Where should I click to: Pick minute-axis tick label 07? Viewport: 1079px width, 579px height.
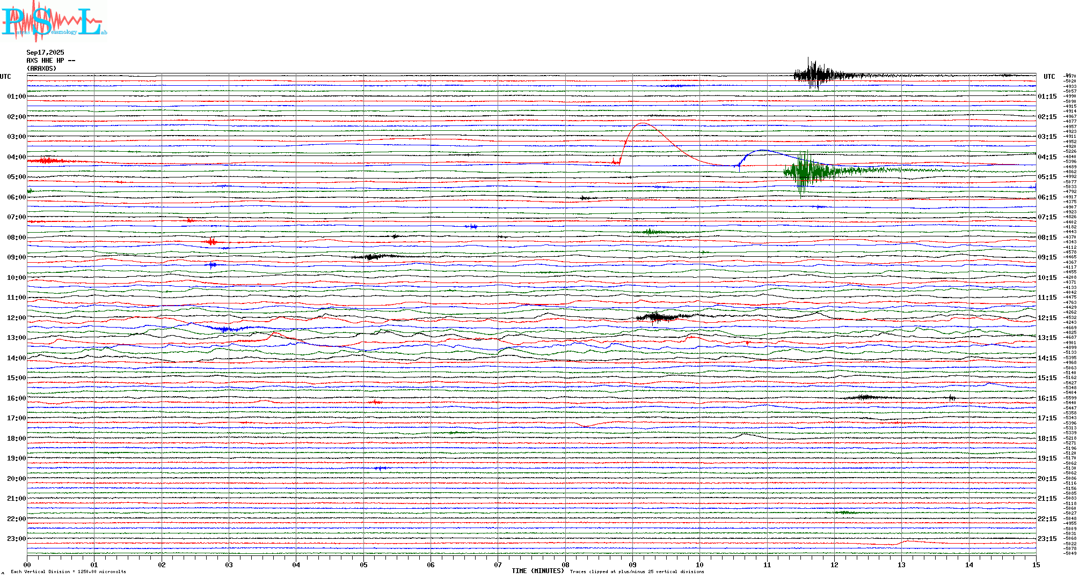(x=498, y=565)
